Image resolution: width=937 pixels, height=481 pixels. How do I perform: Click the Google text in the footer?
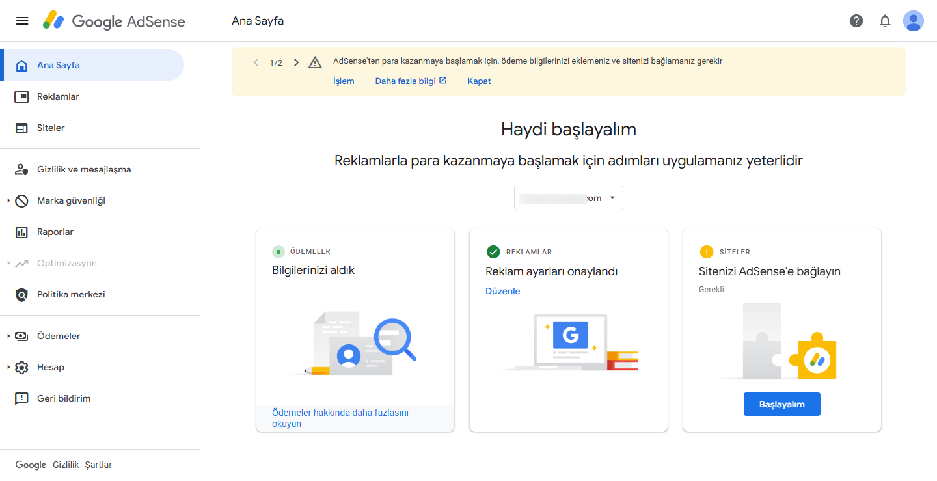pos(31,465)
